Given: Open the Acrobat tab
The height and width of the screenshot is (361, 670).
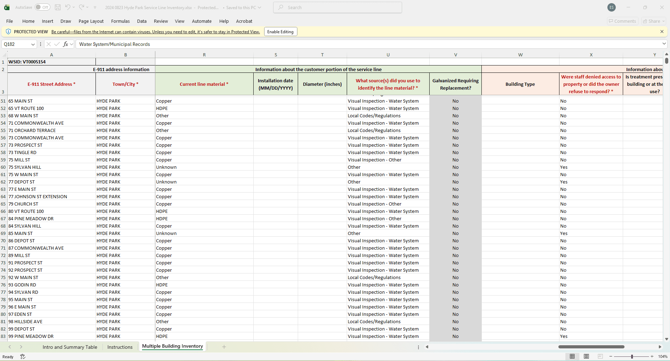Looking at the screenshot, I should click(244, 21).
